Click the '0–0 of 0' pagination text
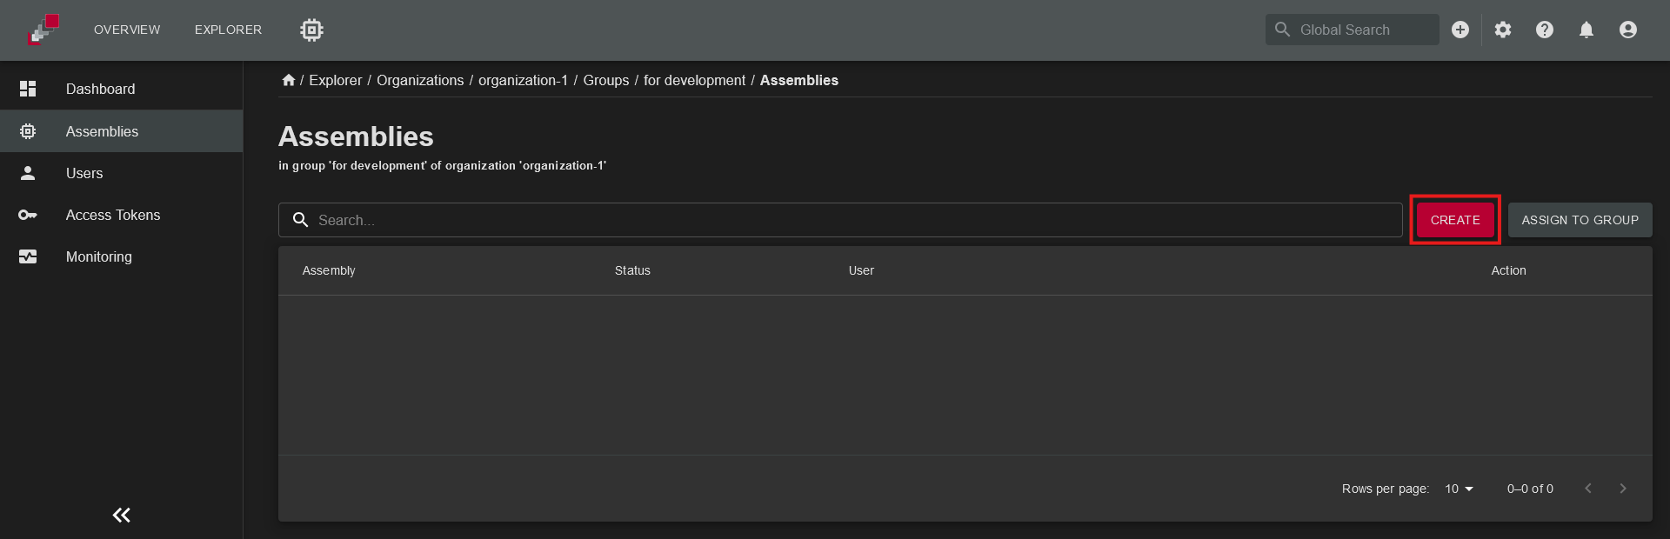1670x539 pixels. coord(1530,489)
